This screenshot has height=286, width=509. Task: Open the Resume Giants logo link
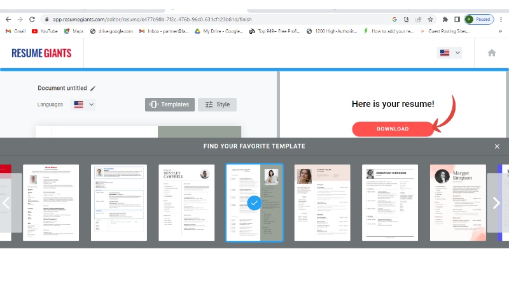pos(41,53)
